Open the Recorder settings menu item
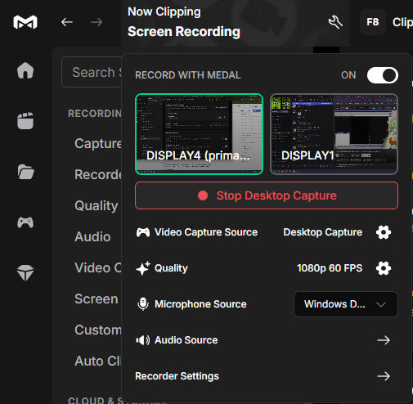The width and height of the screenshot is (413, 404). click(x=98, y=174)
